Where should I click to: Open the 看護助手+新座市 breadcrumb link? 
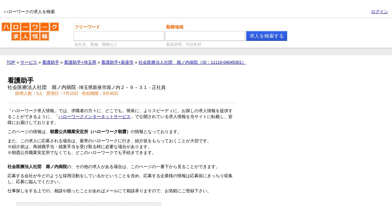tap(117, 62)
